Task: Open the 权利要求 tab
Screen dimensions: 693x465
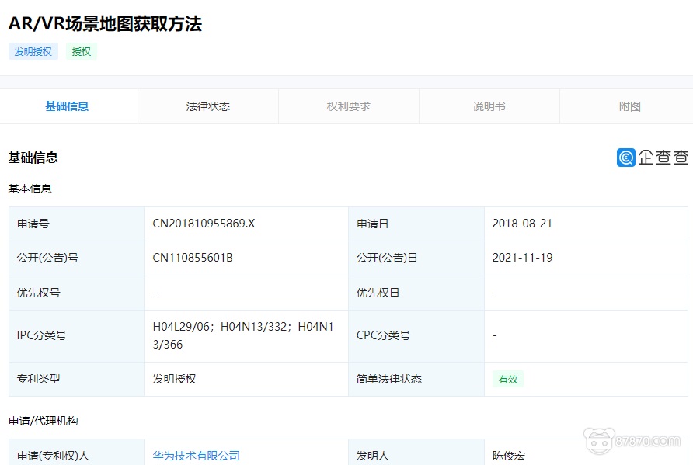Action: click(348, 106)
